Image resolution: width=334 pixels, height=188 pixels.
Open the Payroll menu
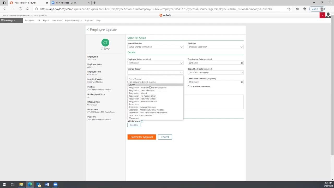click(x=46, y=20)
